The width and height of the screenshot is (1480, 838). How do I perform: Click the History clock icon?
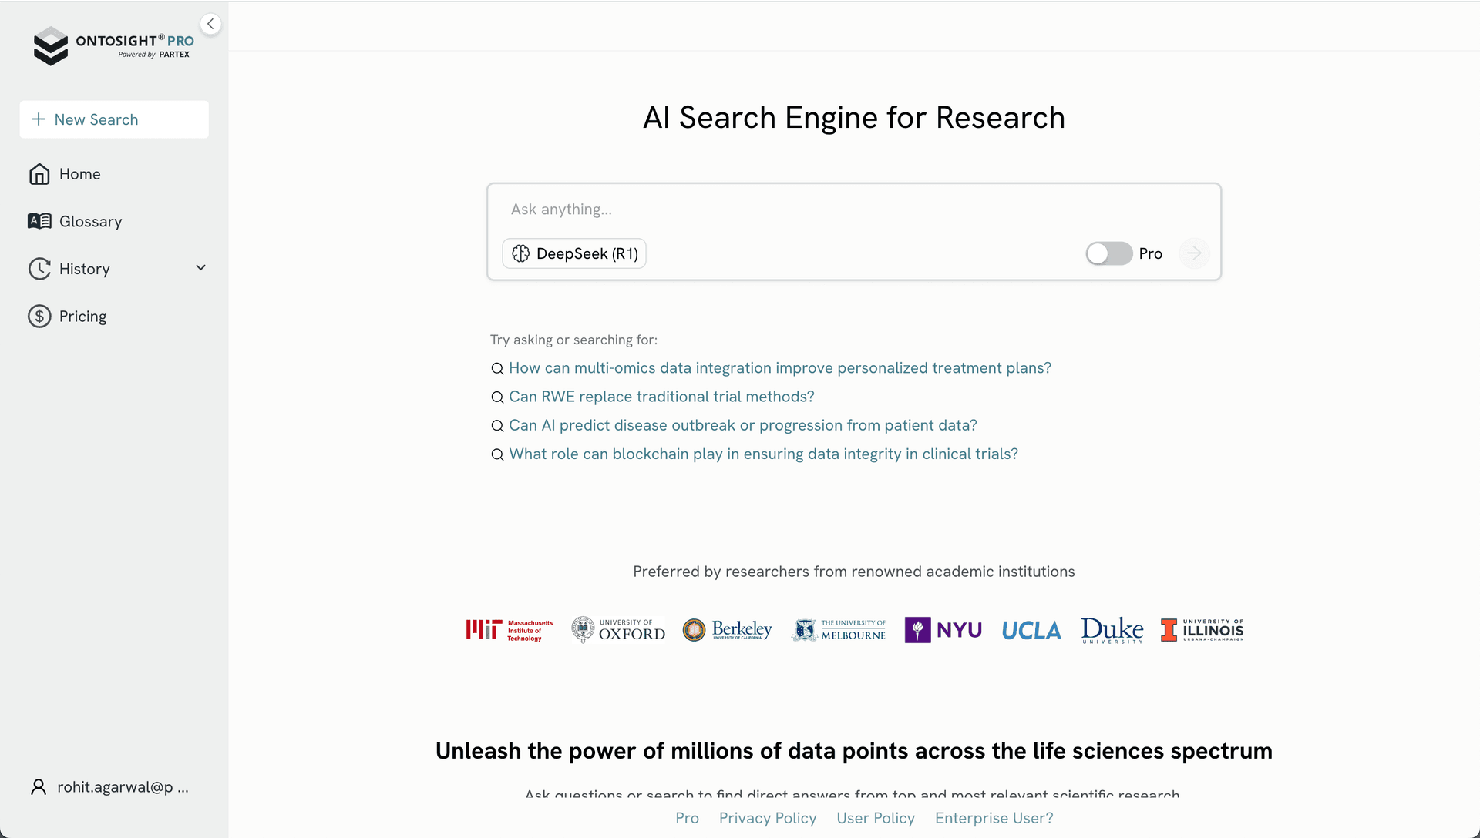point(39,268)
